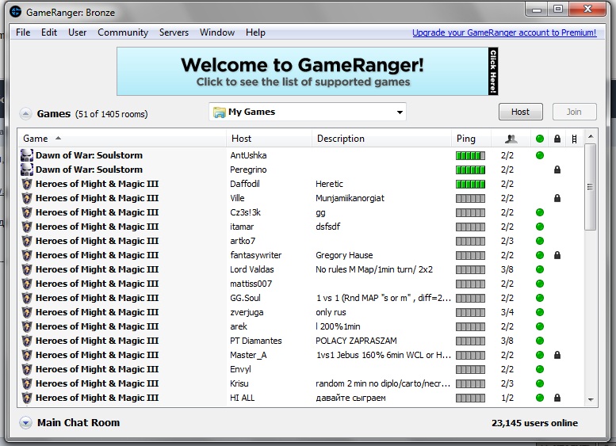Click the GameRanger logo in title bar

[x=15, y=12]
